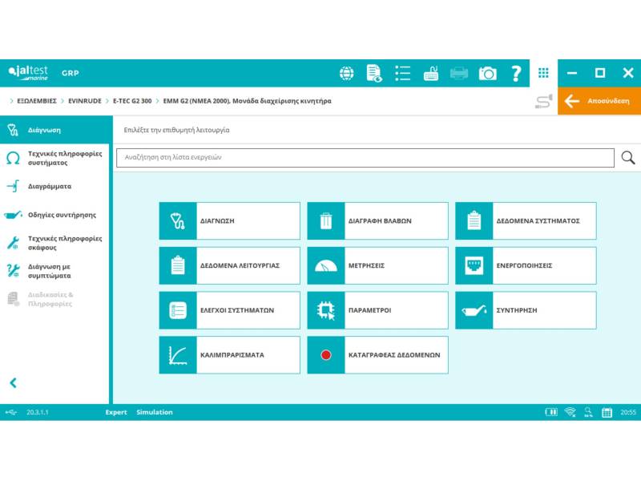Start ΚΑΤΑΓΡΑΦΕΑΣ ΔΕΔΟΜΕΝΩΝ data recorder
The height and width of the screenshot is (481, 641).
(x=377, y=354)
